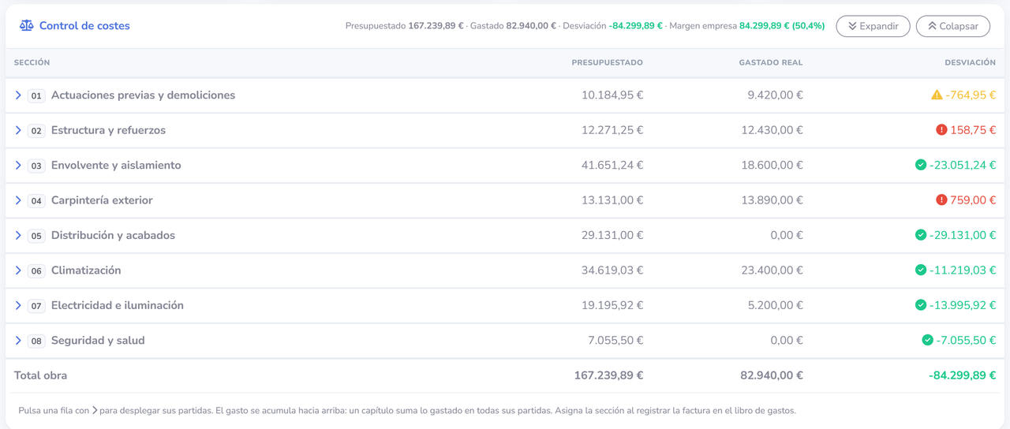
Task: Click the 08 section number badge
Action: [x=36, y=341]
